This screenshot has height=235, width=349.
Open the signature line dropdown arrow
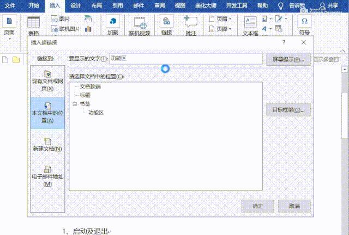(x=286, y=19)
